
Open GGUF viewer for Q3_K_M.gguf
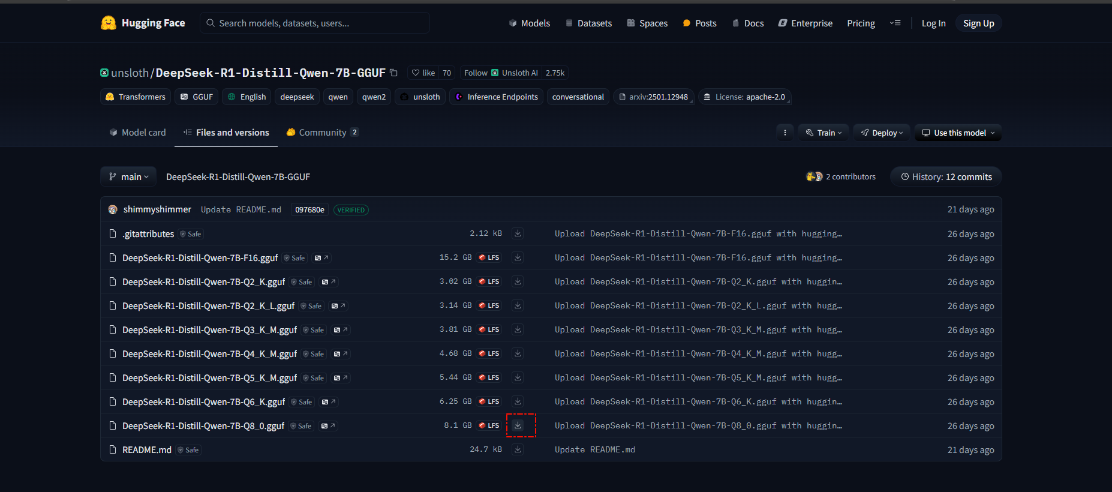coord(341,330)
